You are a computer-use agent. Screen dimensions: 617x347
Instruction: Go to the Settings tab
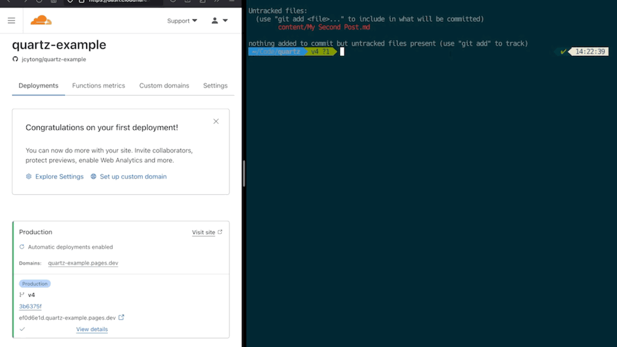[215, 85]
